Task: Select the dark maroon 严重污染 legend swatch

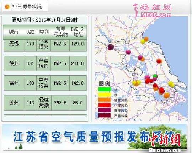Action: (x=105, y=116)
